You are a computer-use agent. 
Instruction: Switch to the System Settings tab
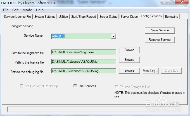pyautogui.click(x=45, y=17)
